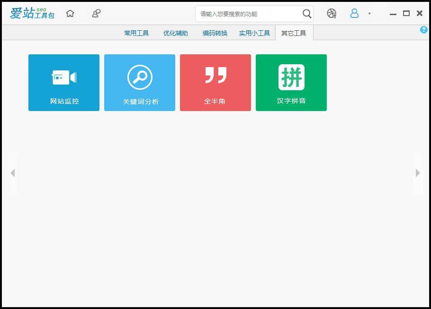This screenshot has width=431, height=309.
Task: Open the 全半角 conversion tile
Action: 215,83
